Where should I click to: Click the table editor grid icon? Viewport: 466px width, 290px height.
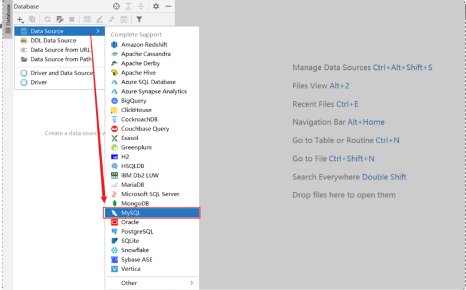[87, 19]
